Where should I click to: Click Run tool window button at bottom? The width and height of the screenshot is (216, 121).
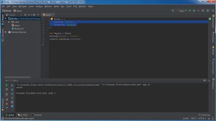coord(10,115)
